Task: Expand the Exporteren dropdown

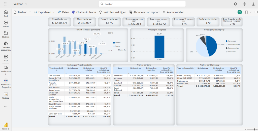Action: pos(53,12)
